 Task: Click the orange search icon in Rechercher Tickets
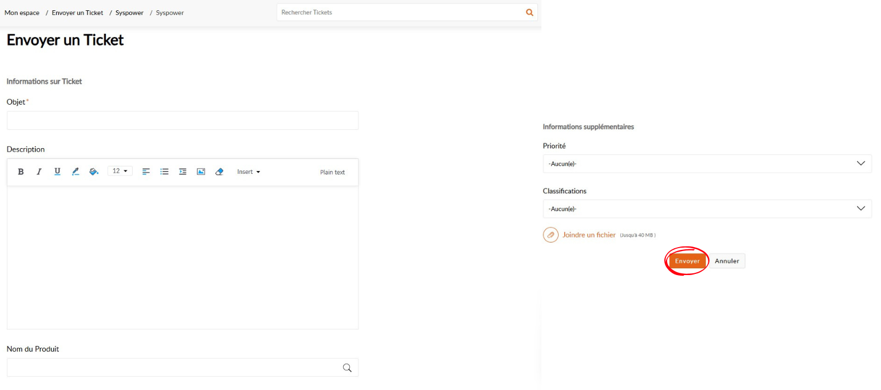tap(529, 13)
